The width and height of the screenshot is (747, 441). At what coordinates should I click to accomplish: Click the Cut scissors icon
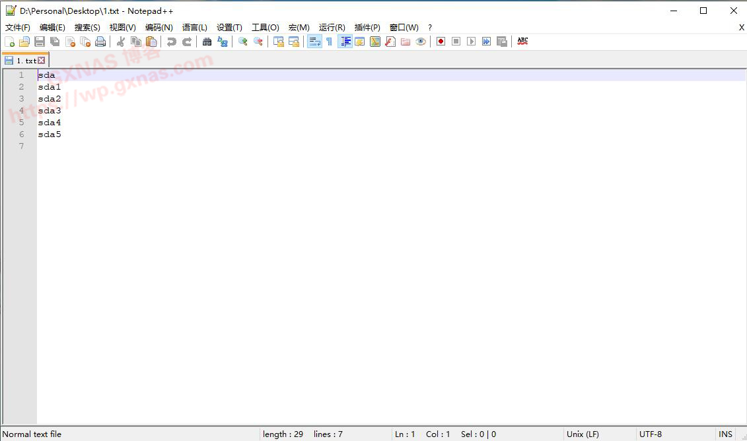tap(121, 42)
